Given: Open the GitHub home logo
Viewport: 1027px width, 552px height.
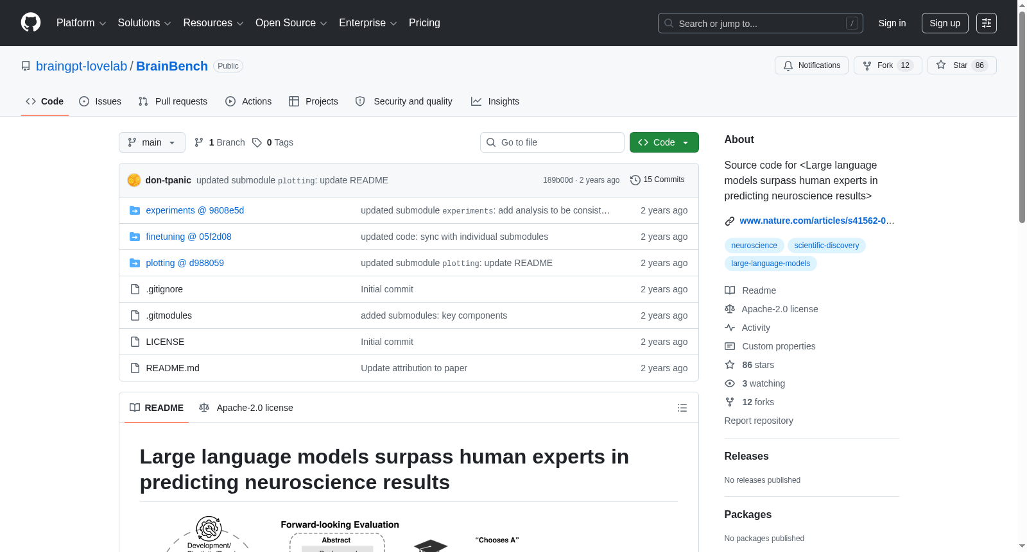Looking at the screenshot, I should [x=31, y=22].
